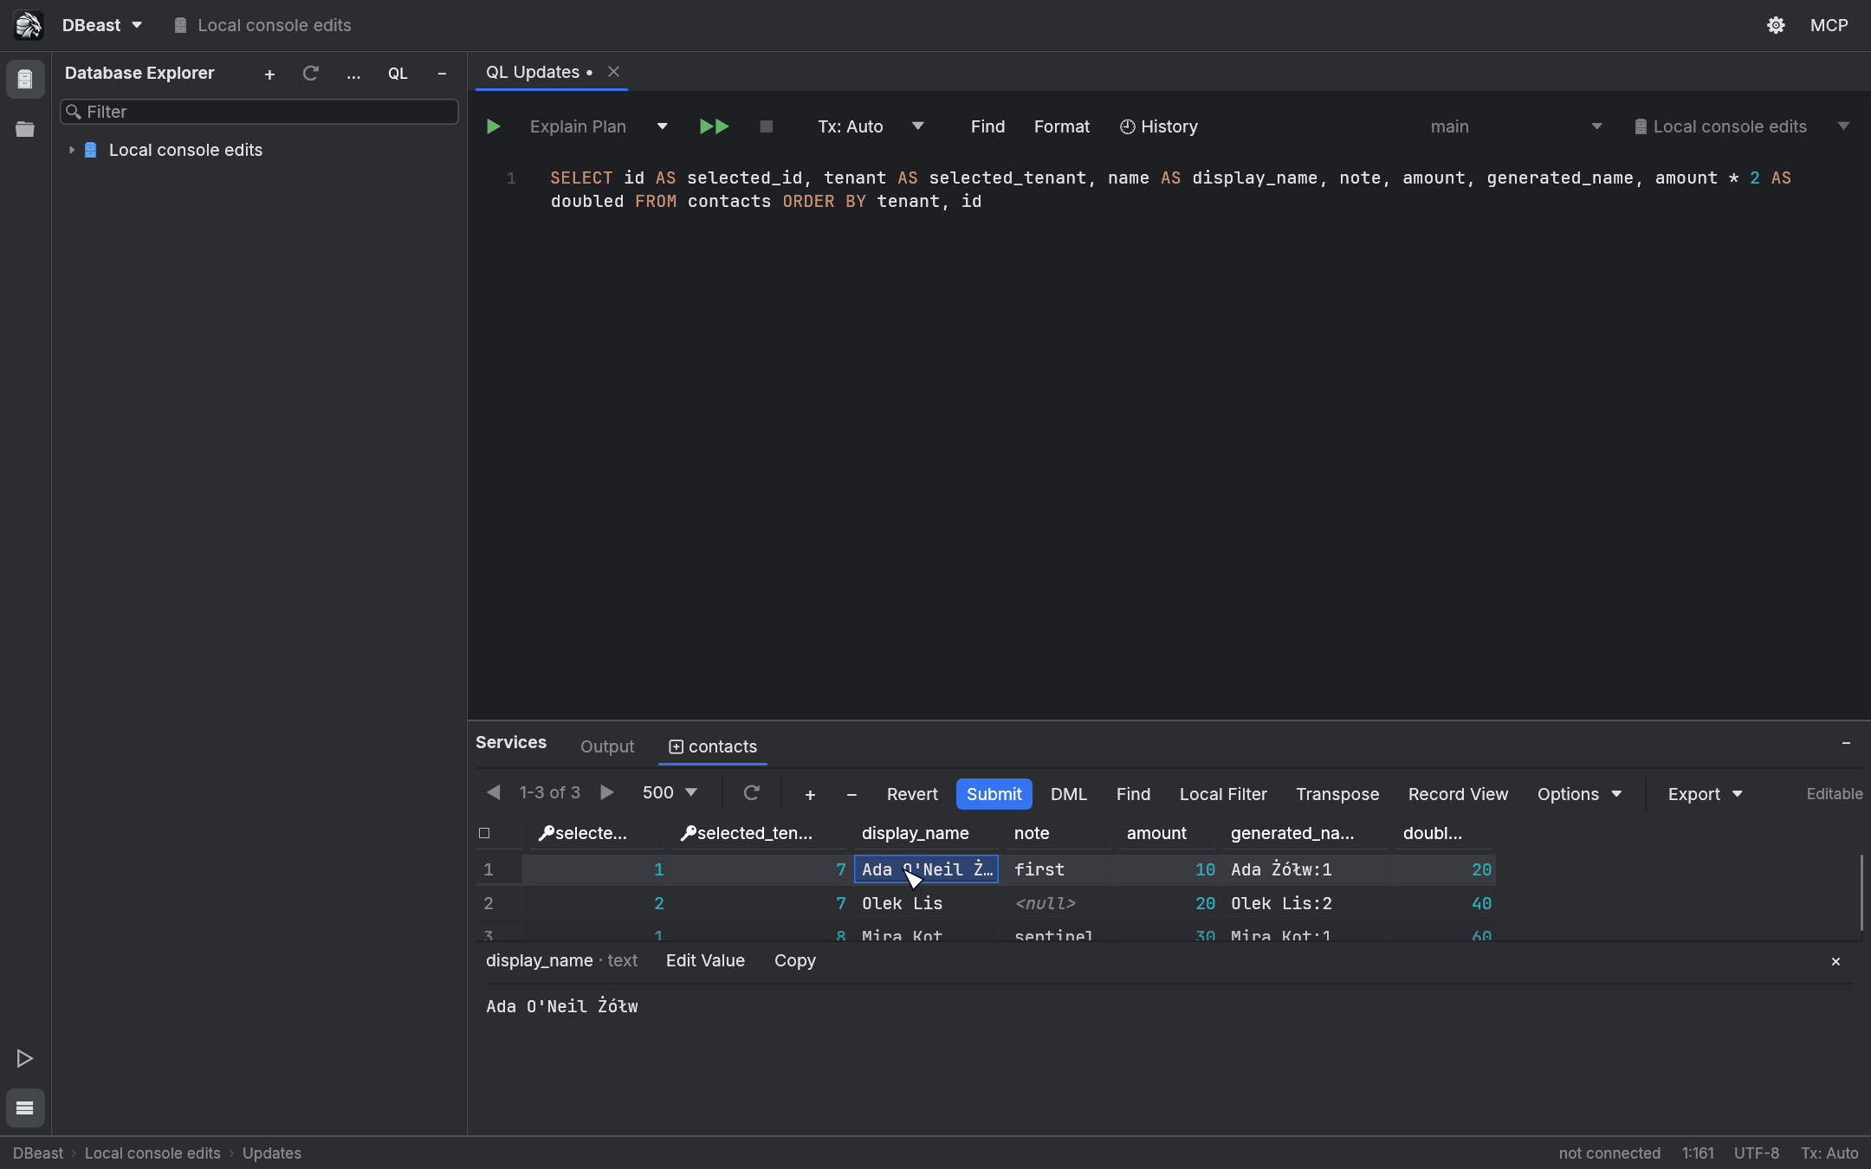The image size is (1871, 1169).
Task: Open the DBeast application menu dropdown
Action: 101,25
